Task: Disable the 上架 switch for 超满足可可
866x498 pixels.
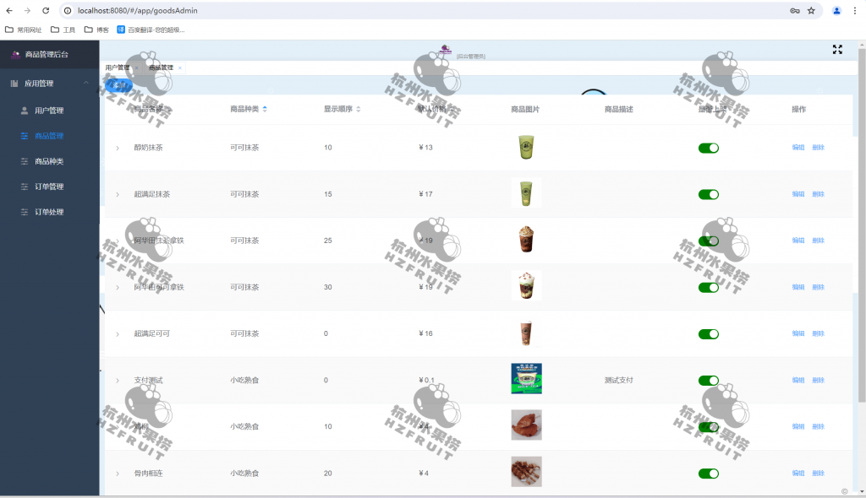Action: [x=708, y=333]
